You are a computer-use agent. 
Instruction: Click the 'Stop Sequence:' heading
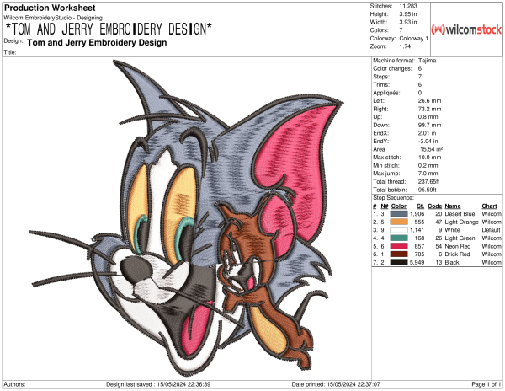393,197
